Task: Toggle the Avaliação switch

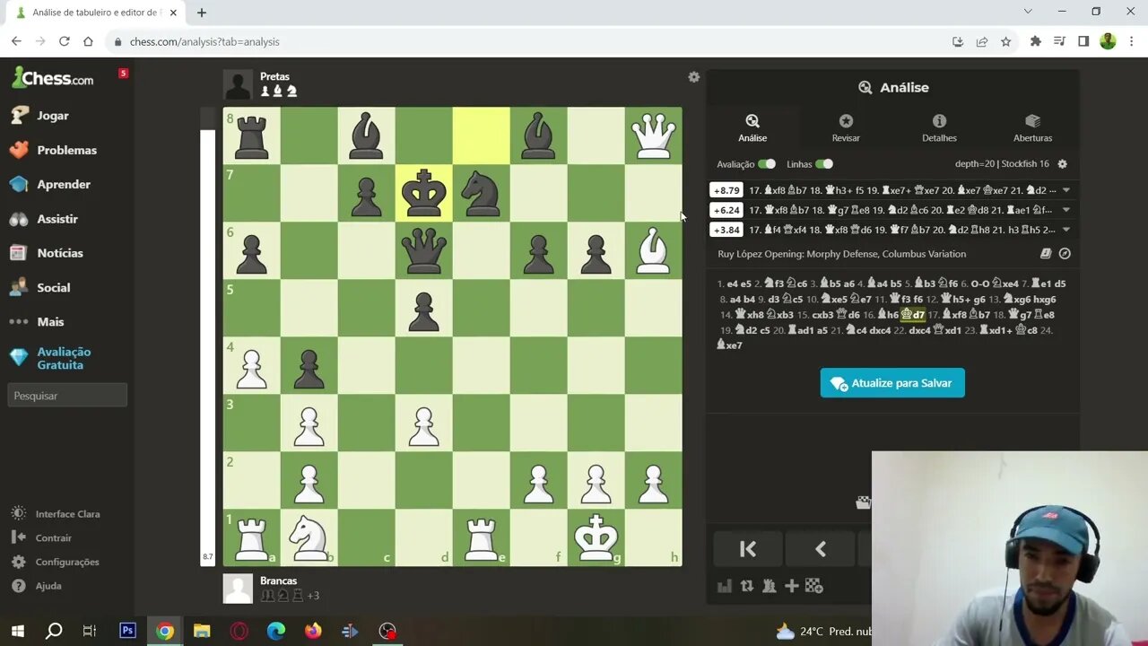Action: click(x=767, y=164)
